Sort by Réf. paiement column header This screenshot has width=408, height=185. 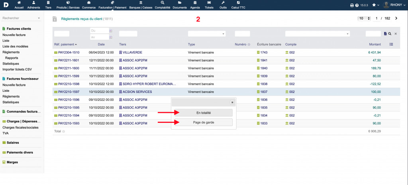click(64, 44)
